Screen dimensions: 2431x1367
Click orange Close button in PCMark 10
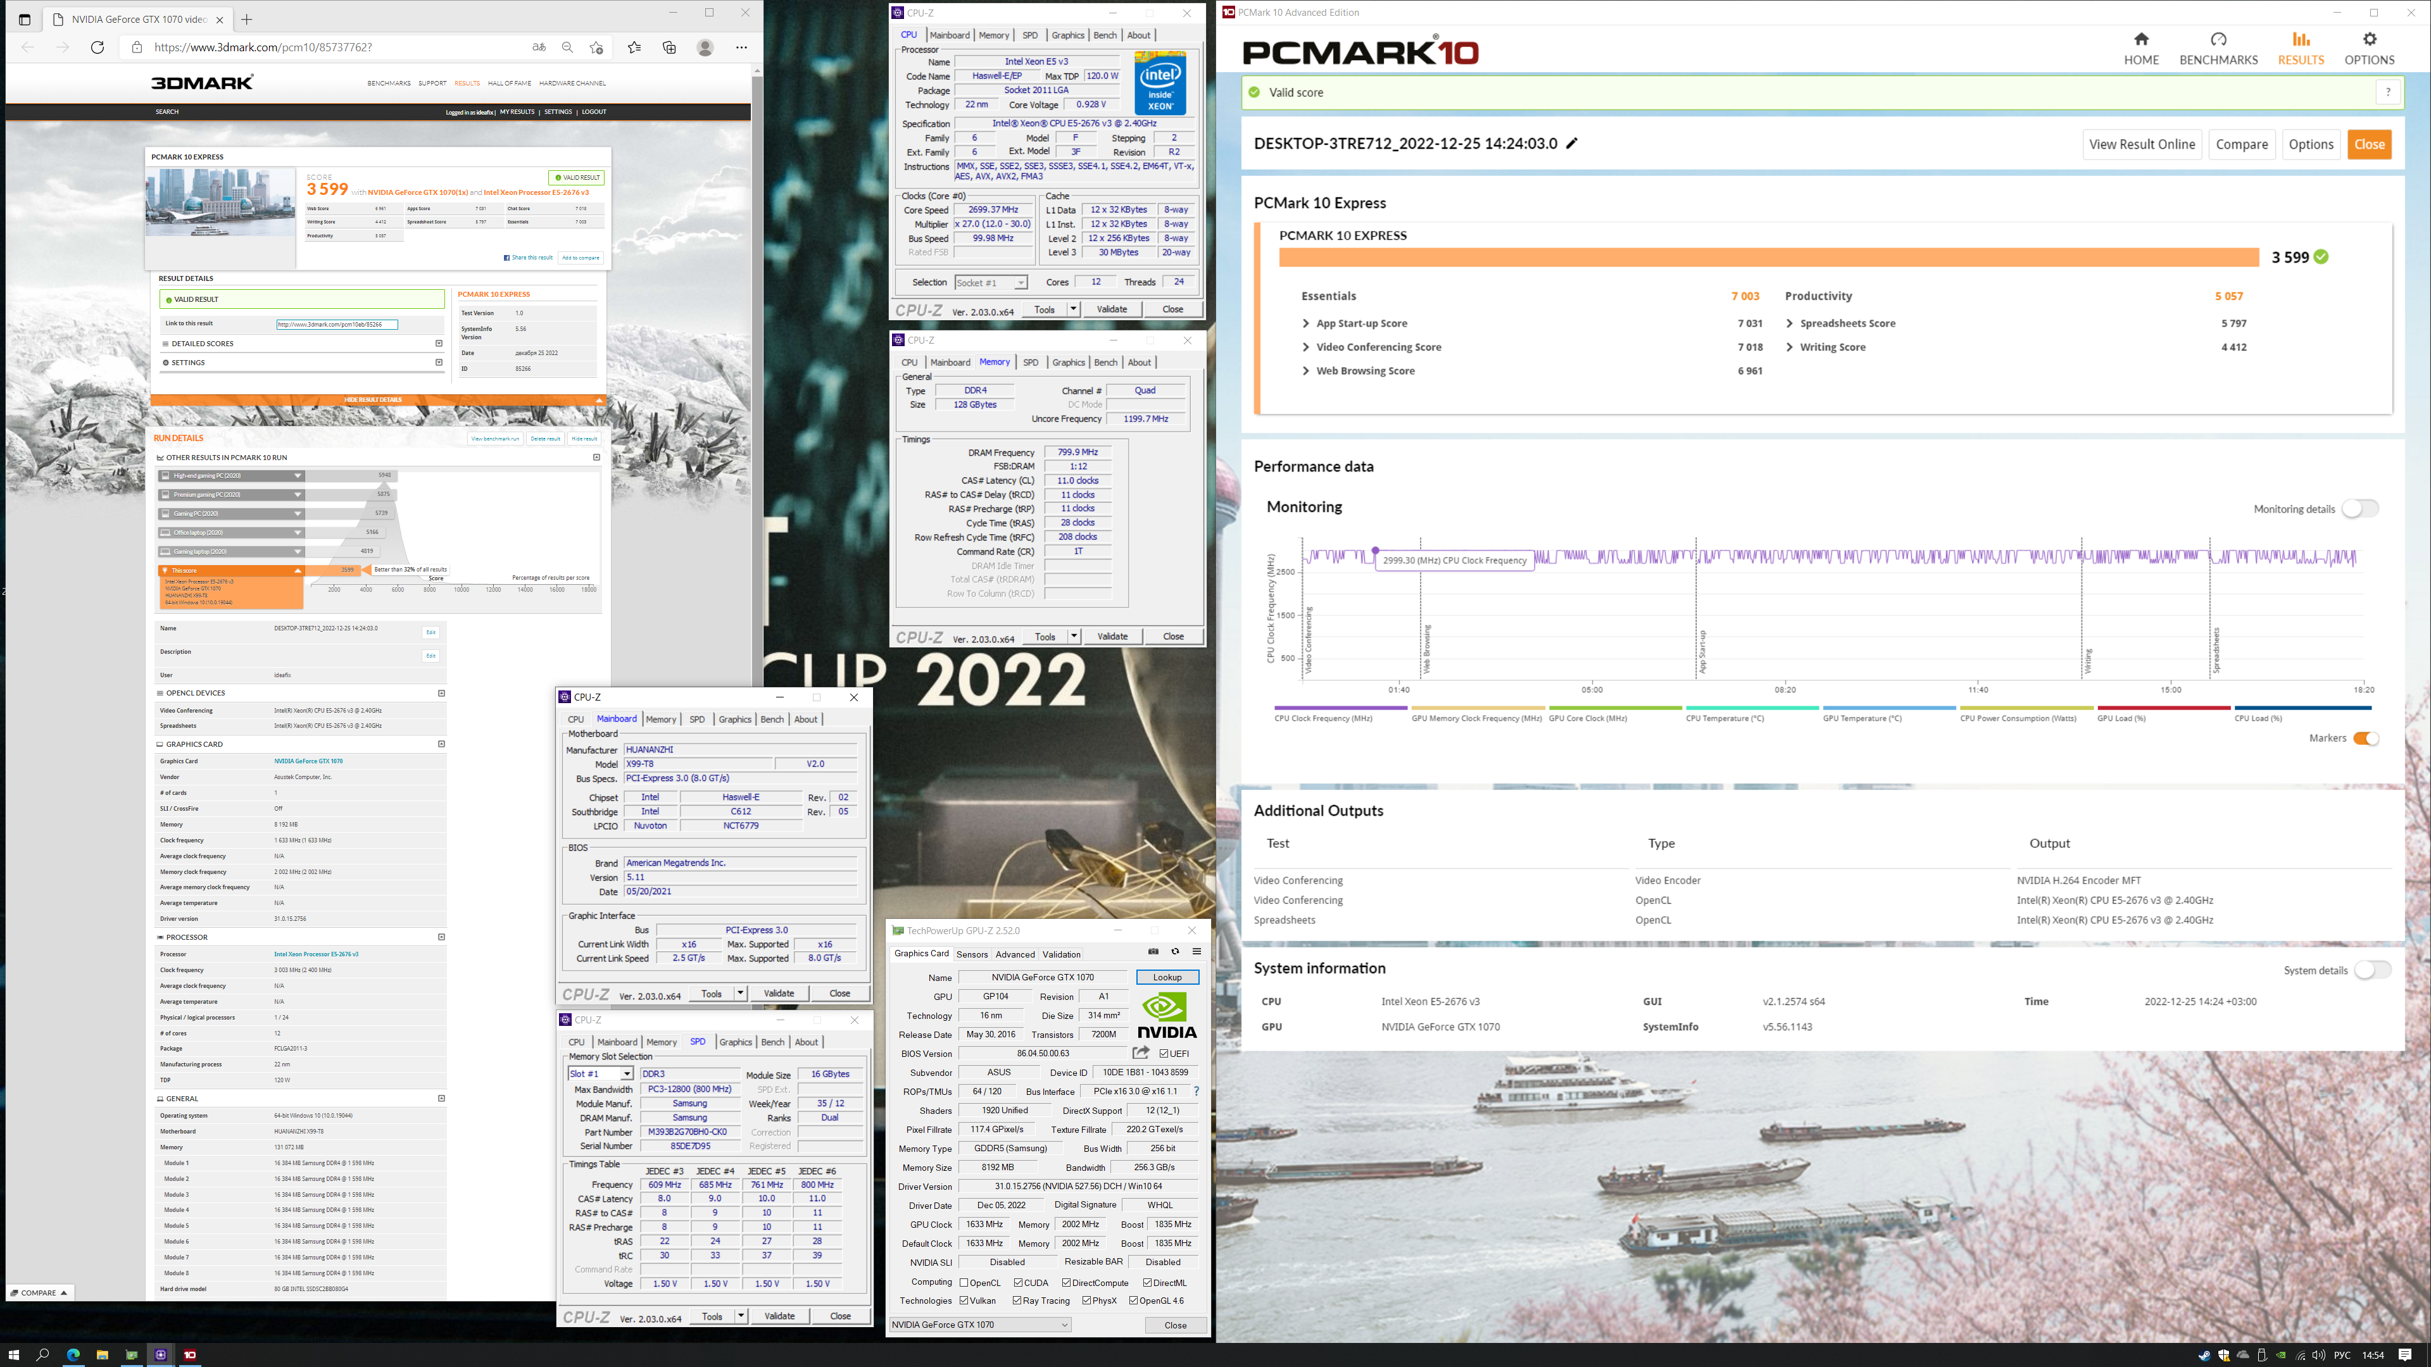[x=2369, y=144]
